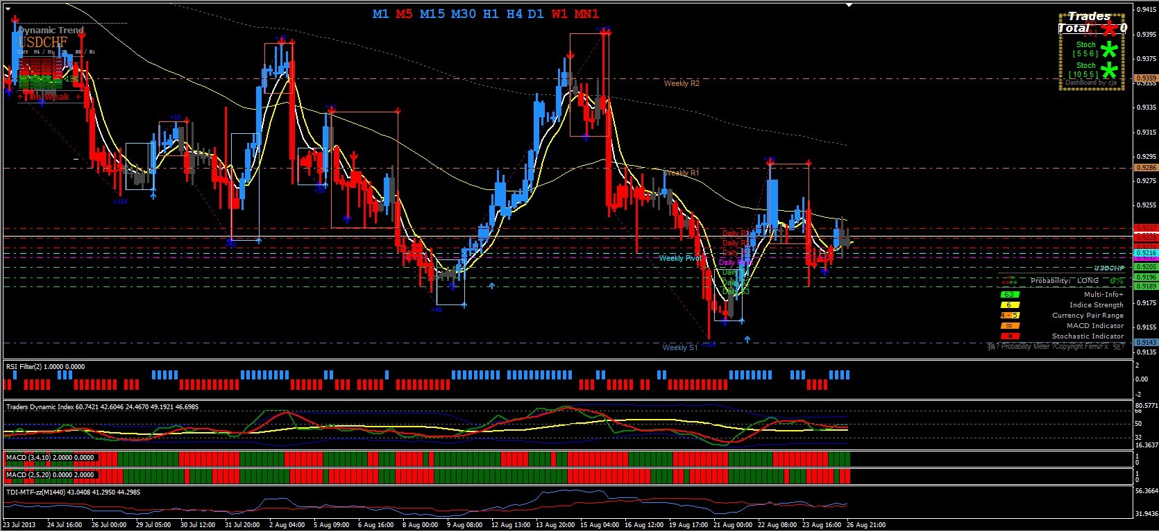Viewport: 1159px width, 532px height.
Task: Select the MACD (2,5,20) indicator label
Action: pos(50,475)
